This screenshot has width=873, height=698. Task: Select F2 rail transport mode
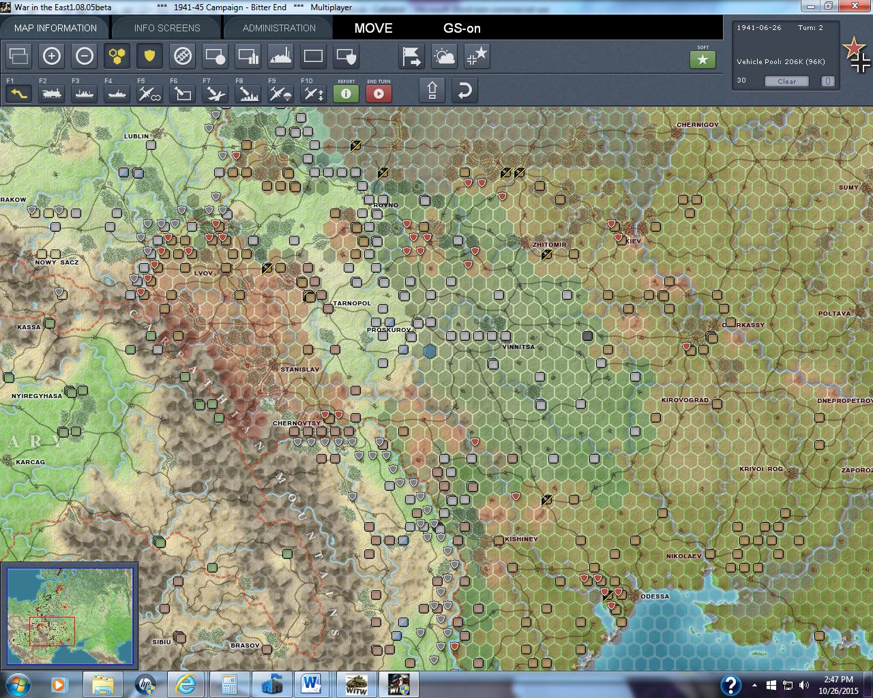click(x=51, y=93)
